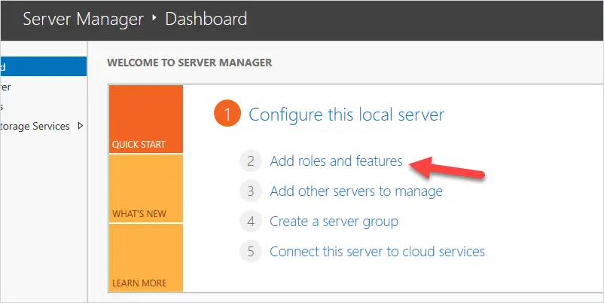Open Configure this local server link
The height and width of the screenshot is (303, 604).
click(346, 115)
